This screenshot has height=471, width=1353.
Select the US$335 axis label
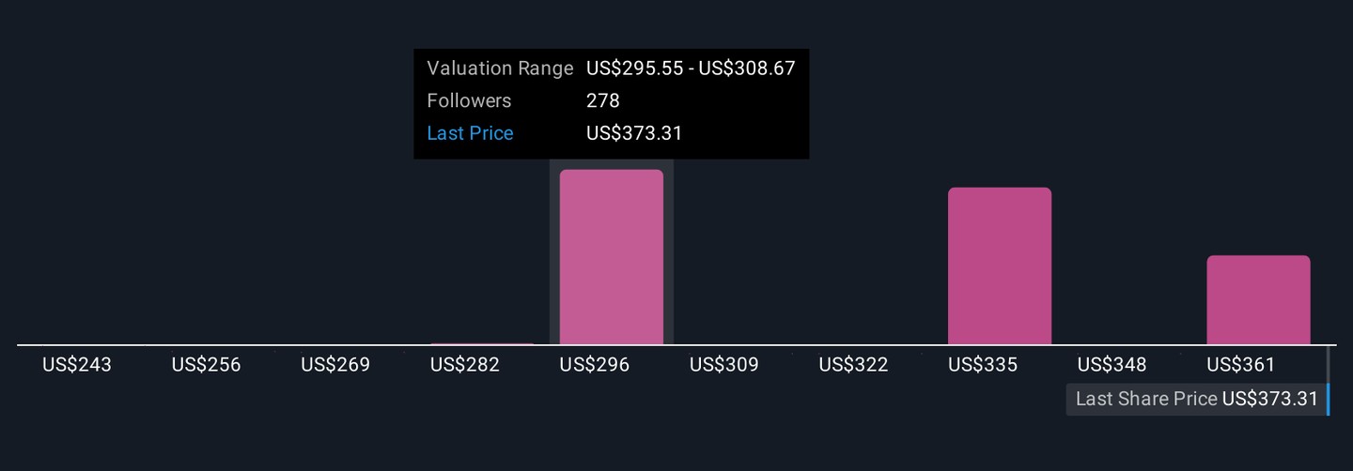click(983, 365)
